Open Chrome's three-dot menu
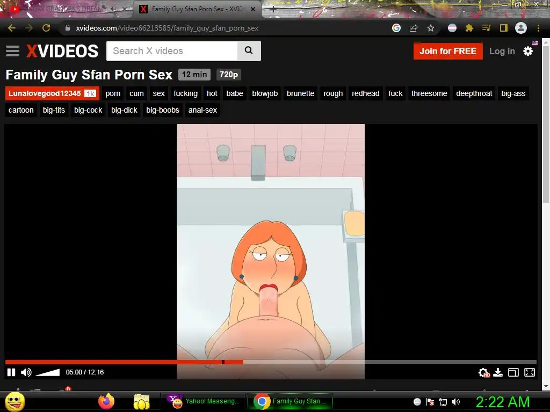Image resolution: width=550 pixels, height=412 pixels. [538, 28]
